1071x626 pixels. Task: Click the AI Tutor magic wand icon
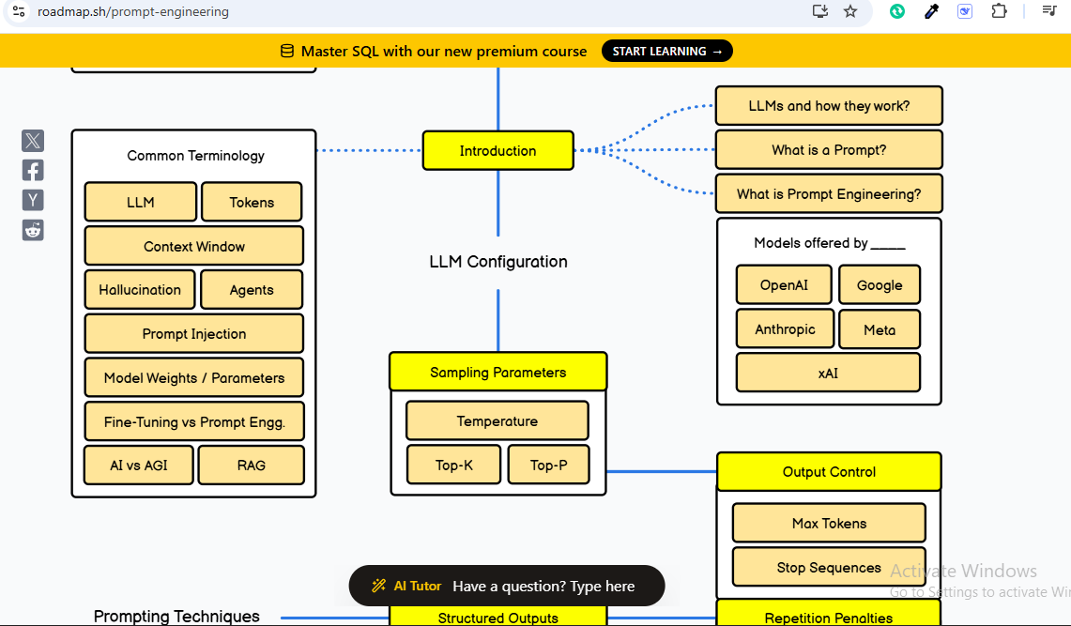coord(378,586)
